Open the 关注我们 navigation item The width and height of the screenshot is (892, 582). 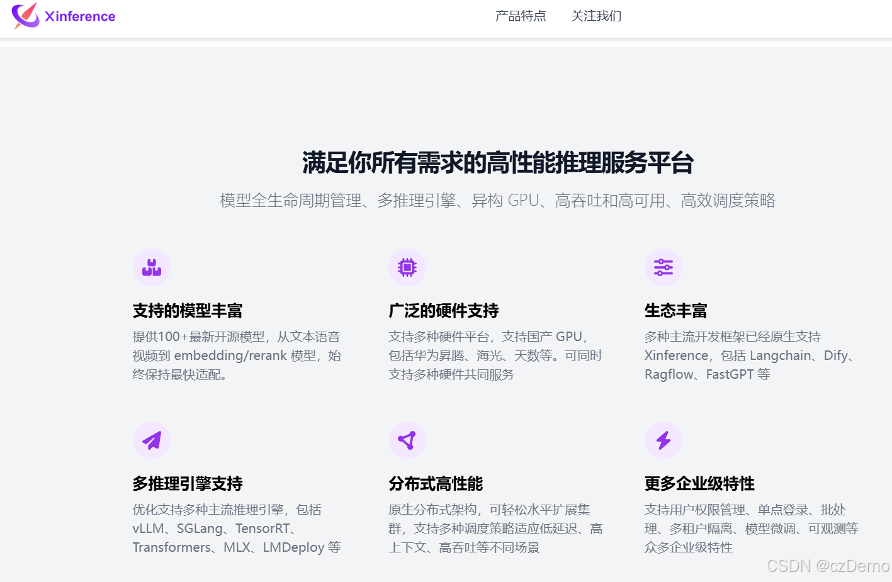point(596,16)
